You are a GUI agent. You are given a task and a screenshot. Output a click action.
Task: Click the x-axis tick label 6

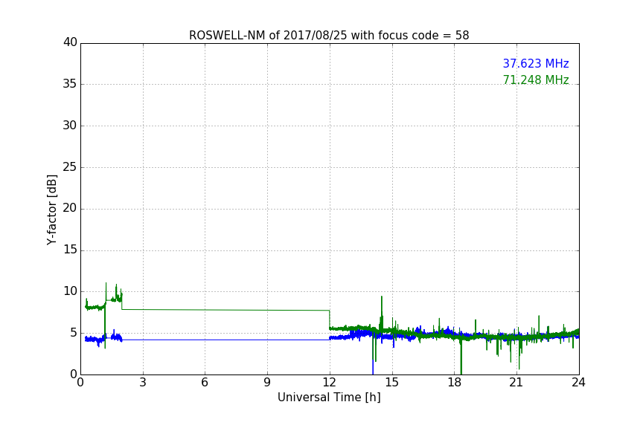point(205,383)
